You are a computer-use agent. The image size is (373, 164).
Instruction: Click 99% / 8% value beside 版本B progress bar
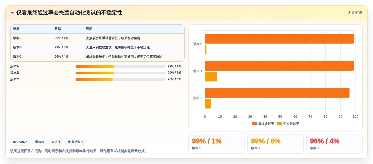pyautogui.click(x=175, y=73)
